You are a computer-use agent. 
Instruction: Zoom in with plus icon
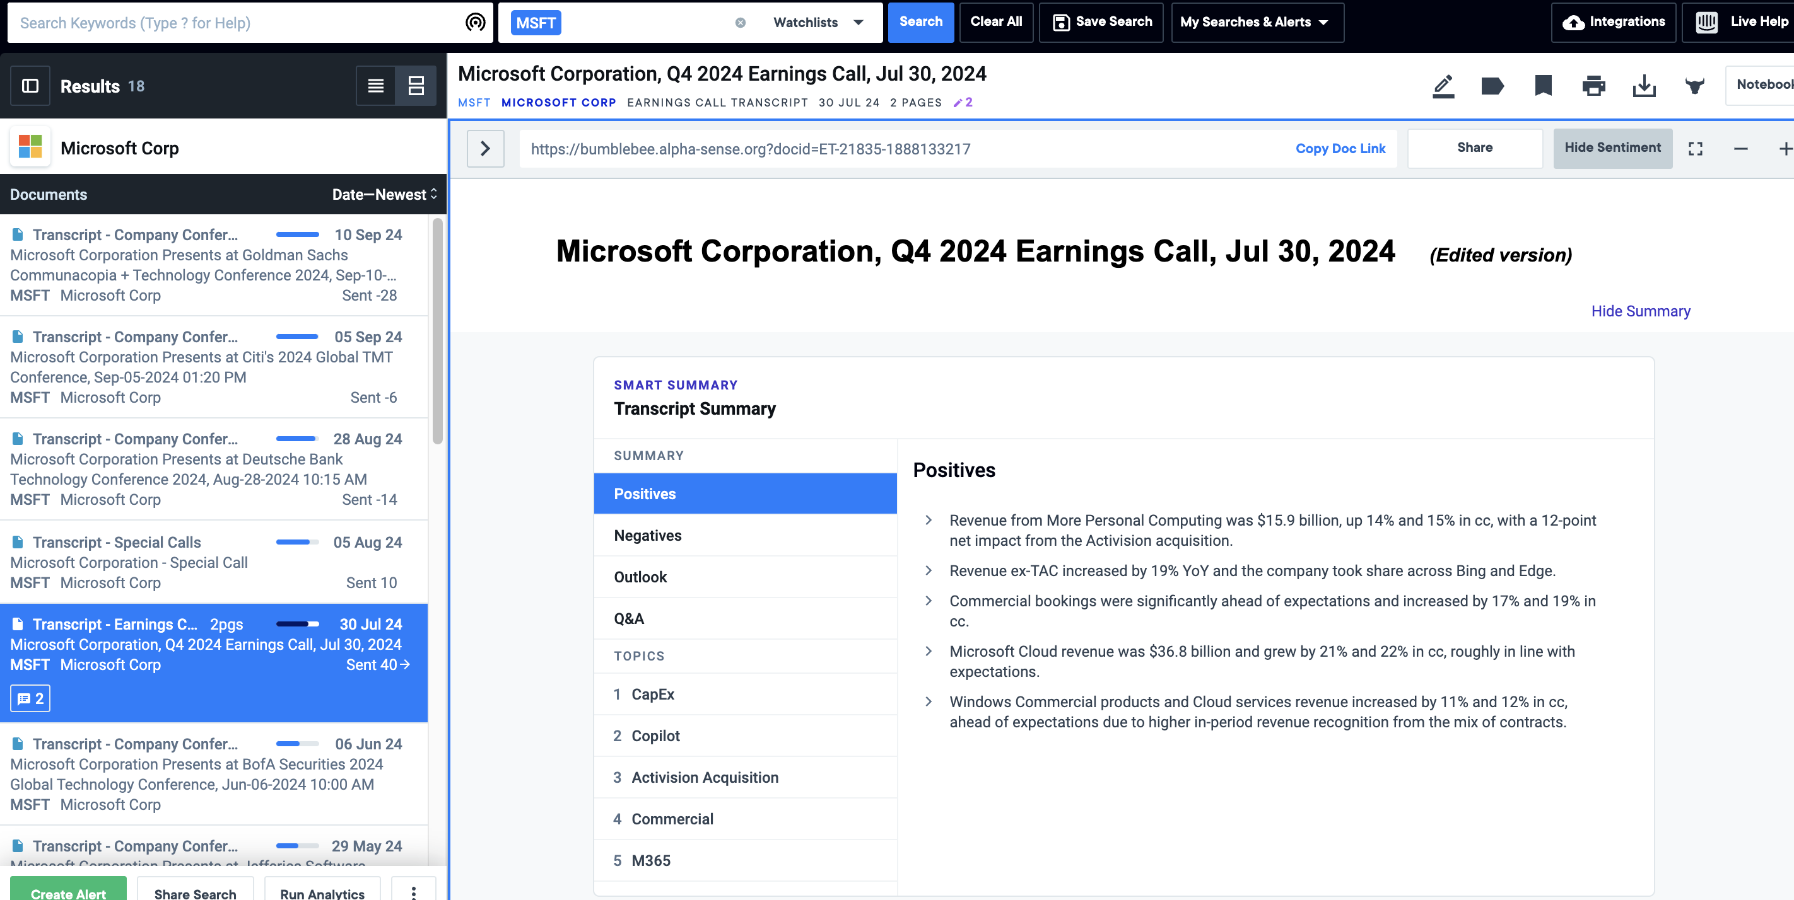[x=1785, y=148]
